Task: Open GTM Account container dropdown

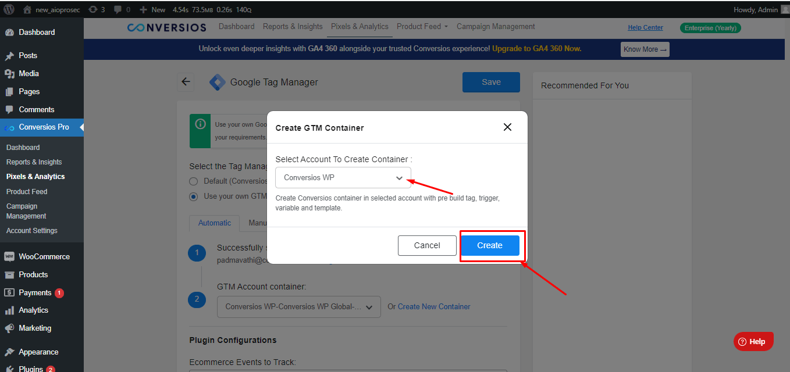Action: [x=299, y=307]
